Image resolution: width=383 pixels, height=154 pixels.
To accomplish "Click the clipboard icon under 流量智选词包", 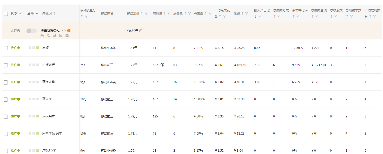I will [67, 36].
